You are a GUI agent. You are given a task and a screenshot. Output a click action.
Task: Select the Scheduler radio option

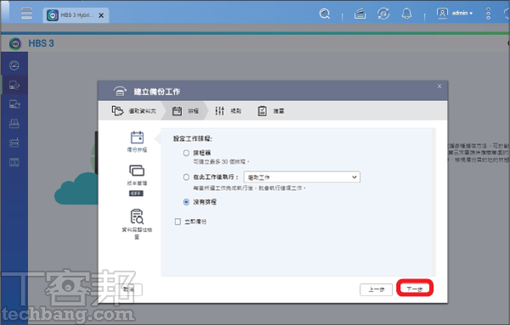coord(186,153)
